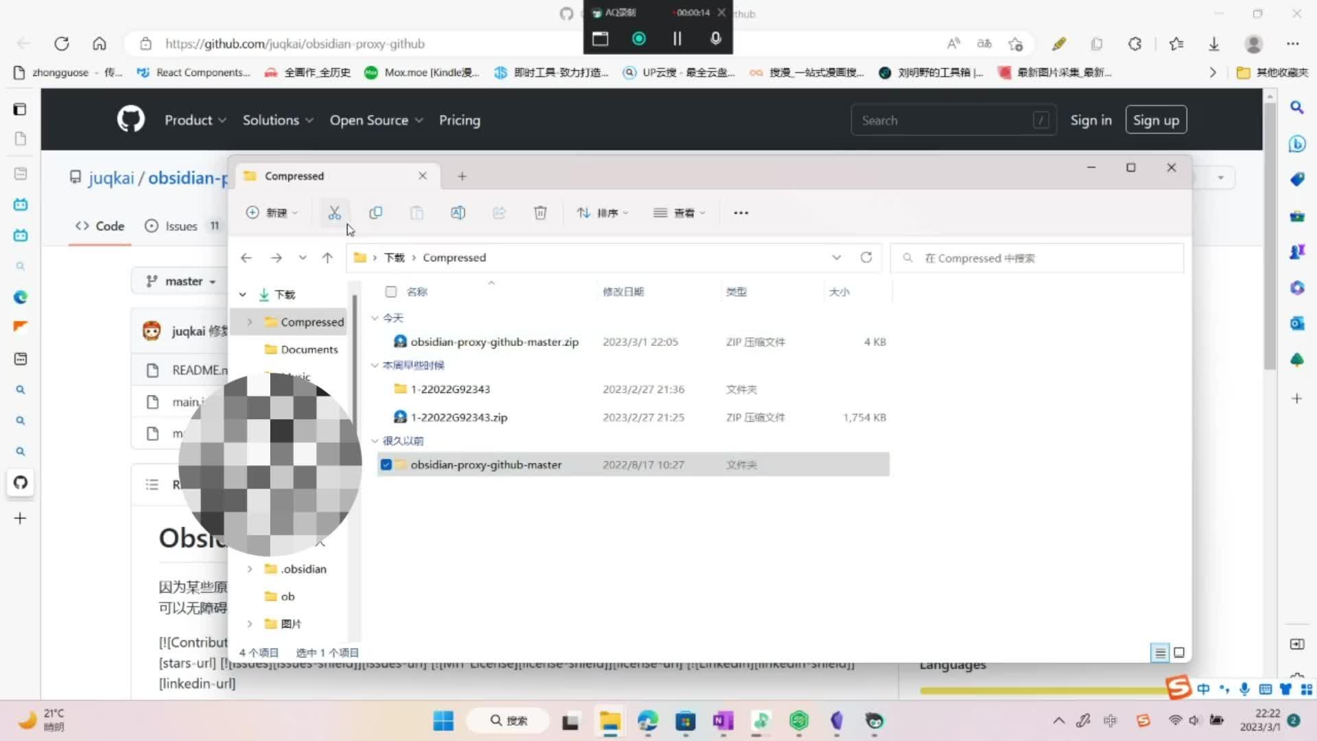1317x741 pixels.
Task: Open File Explorer from the Windows taskbar
Action: pyautogui.click(x=610, y=721)
